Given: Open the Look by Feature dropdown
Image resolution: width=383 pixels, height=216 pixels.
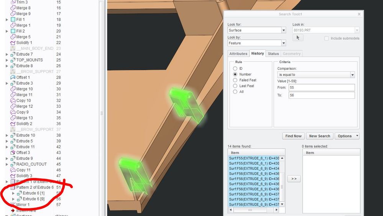Looking at the screenshot, I should [283, 43].
